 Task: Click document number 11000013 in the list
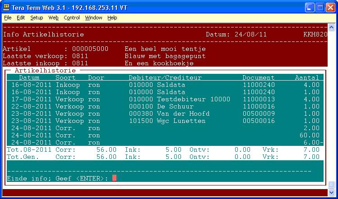coord(259,99)
